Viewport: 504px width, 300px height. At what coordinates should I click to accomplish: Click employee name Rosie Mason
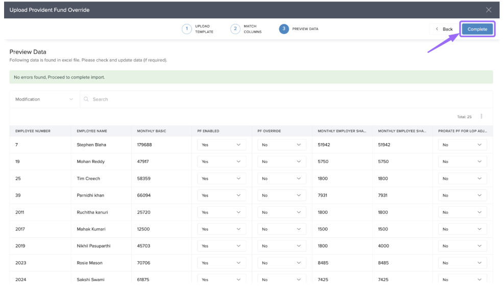[x=89, y=263]
